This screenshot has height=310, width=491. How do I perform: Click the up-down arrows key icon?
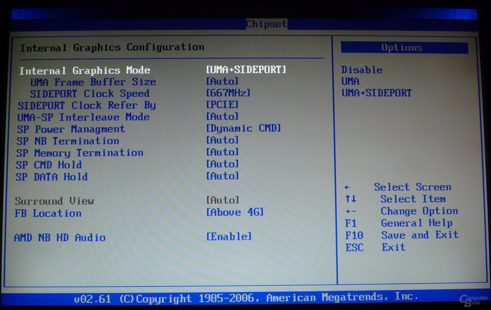click(x=351, y=199)
